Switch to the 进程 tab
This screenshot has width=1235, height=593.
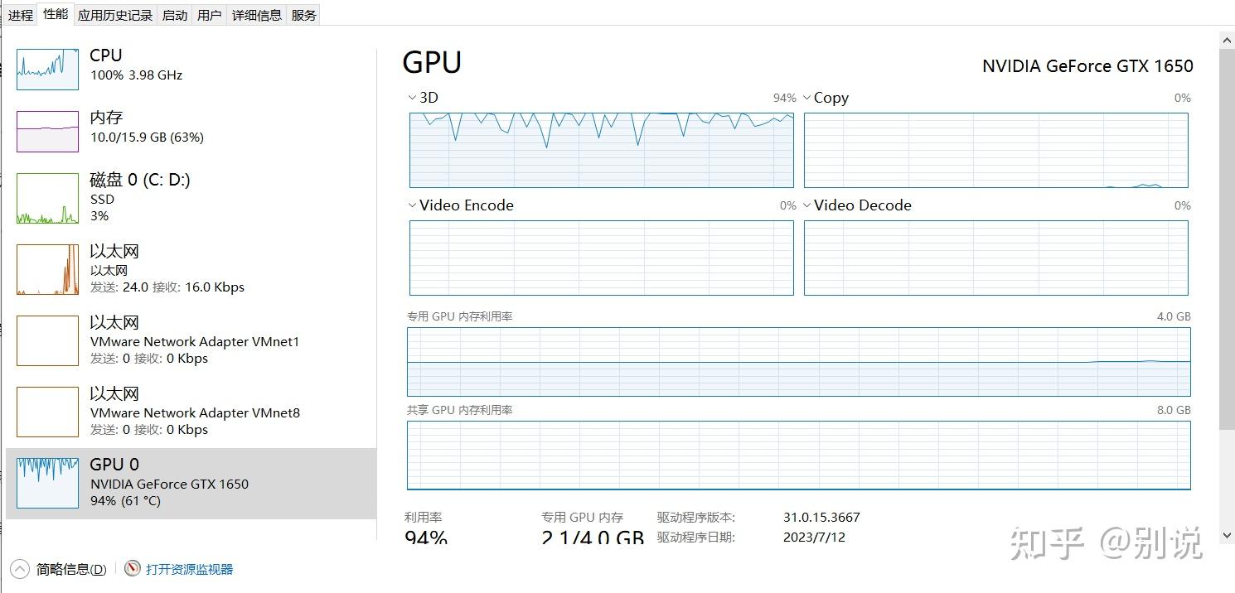click(x=19, y=14)
